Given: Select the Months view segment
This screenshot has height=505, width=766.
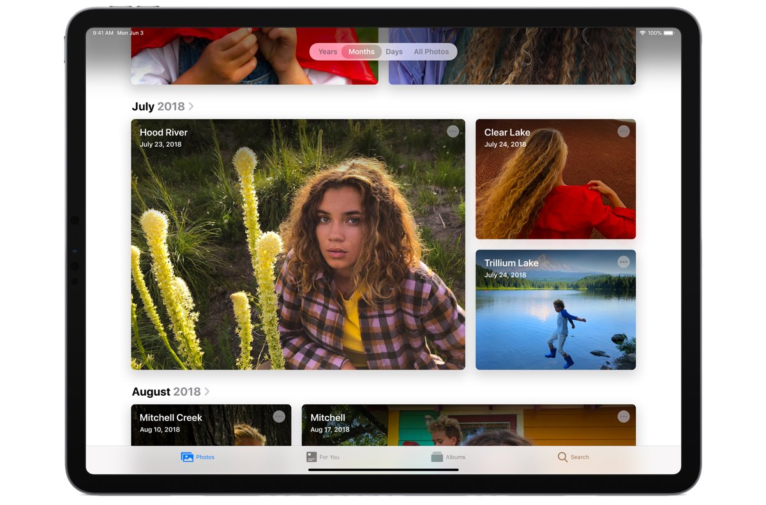Looking at the screenshot, I should point(361,52).
